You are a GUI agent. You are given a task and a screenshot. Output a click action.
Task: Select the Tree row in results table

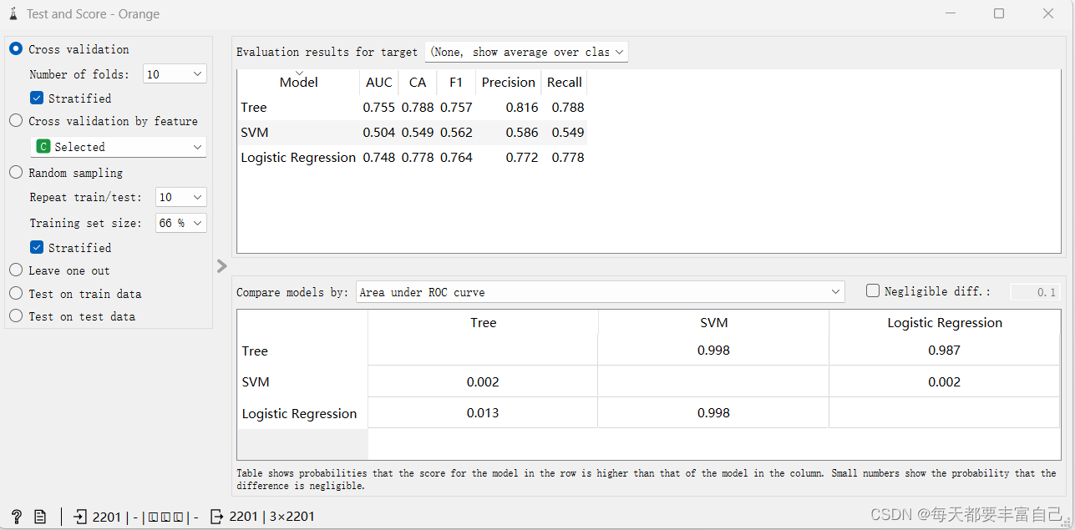[x=413, y=107]
